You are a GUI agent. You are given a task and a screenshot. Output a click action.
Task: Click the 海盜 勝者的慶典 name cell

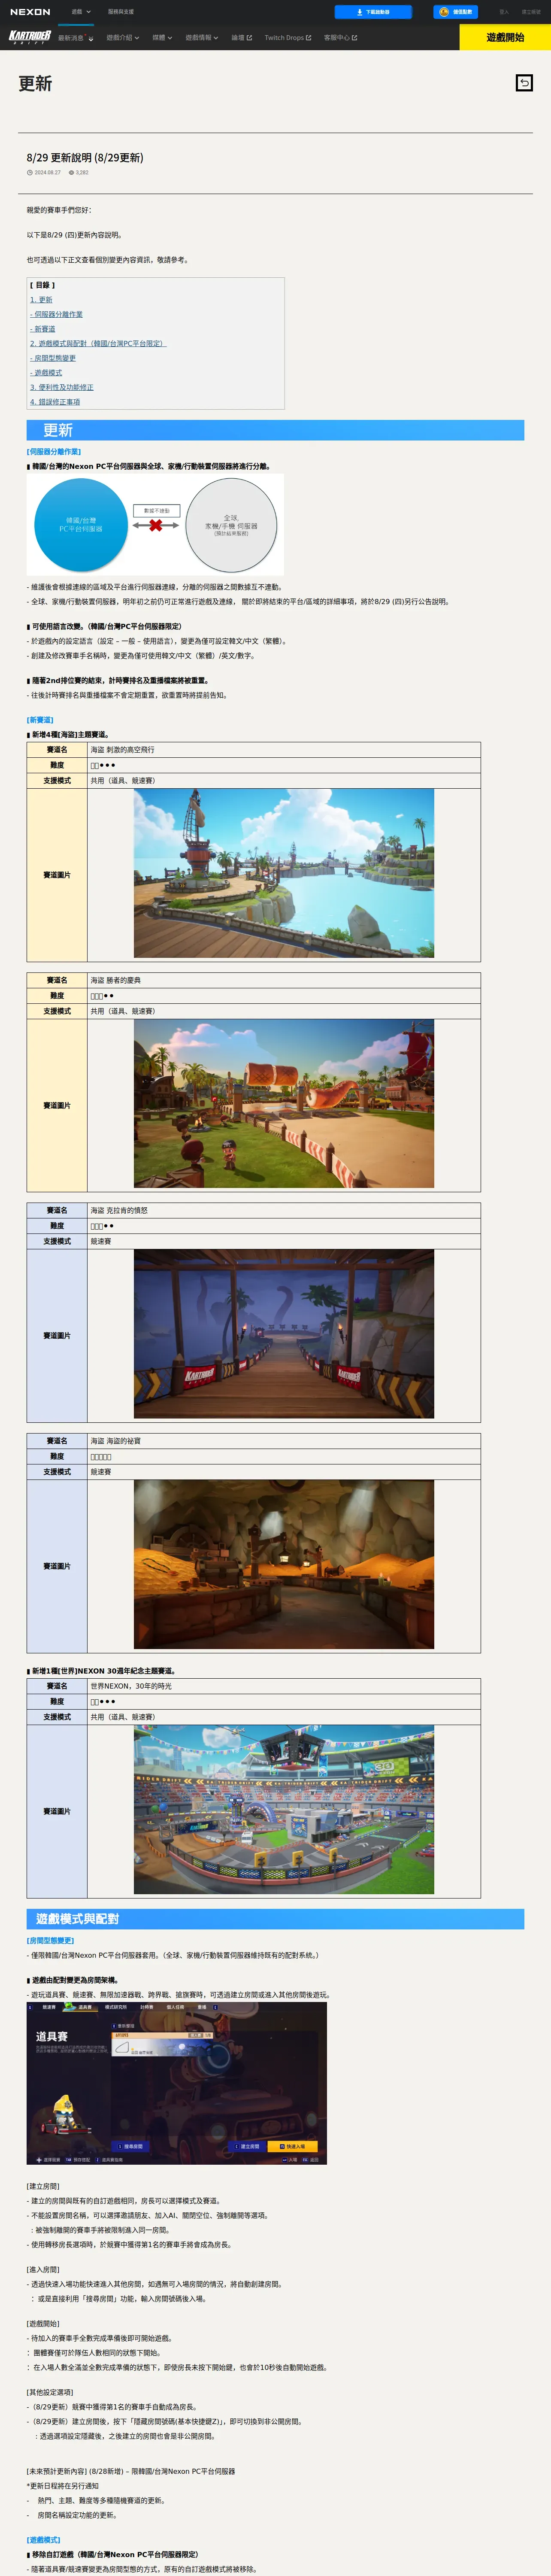coord(284,980)
